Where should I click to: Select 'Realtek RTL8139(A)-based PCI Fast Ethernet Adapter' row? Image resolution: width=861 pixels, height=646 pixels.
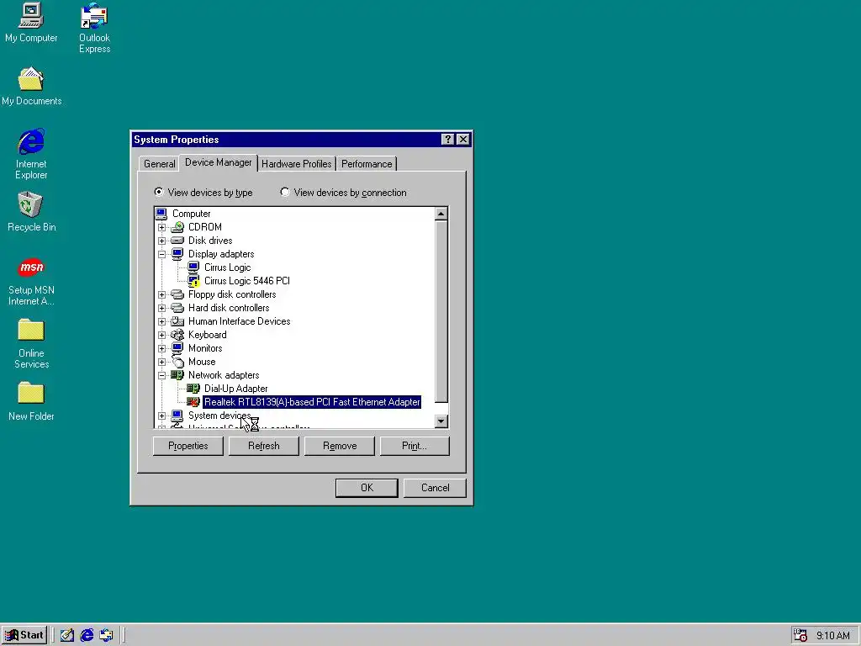tap(312, 402)
